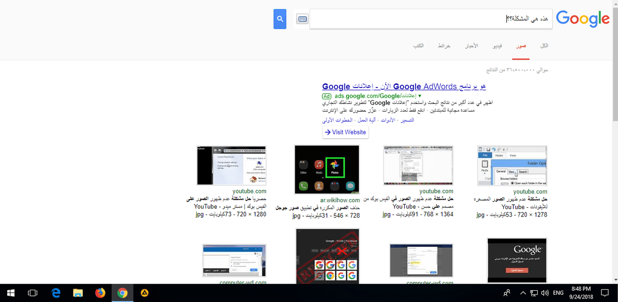Click the page scrollbar down arrow
618x302 pixels.
(x=615, y=279)
